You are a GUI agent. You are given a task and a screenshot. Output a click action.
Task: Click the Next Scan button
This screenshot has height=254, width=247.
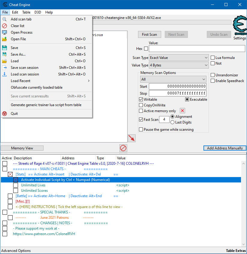(176, 35)
